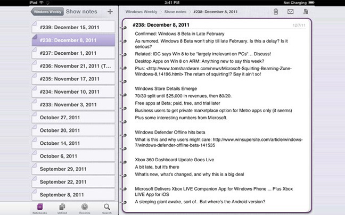345x215 pixels.
Task: Tap the battery icon in status bar
Action: click(311, 3)
